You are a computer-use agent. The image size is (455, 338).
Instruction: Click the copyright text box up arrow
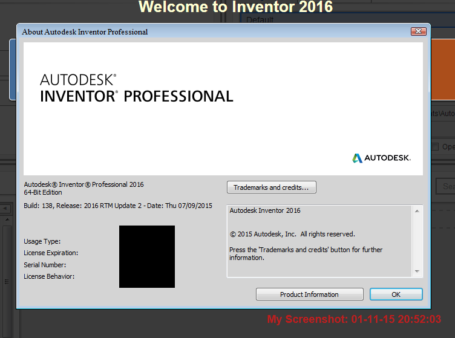[x=417, y=211]
